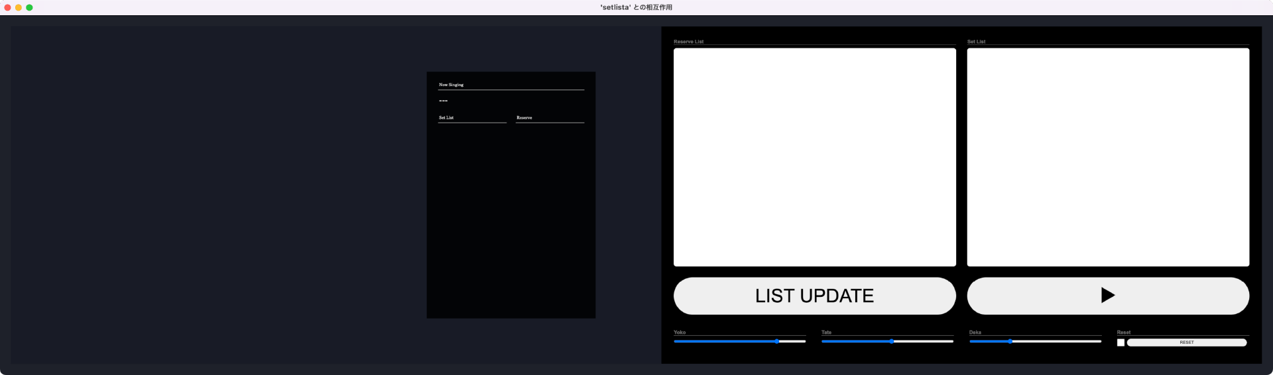This screenshot has width=1273, height=375.
Task: Toggle the white Reset checkbox
Action: point(1121,343)
